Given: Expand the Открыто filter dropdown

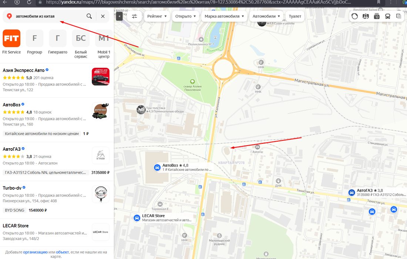Looking at the screenshot, I should [x=185, y=16].
